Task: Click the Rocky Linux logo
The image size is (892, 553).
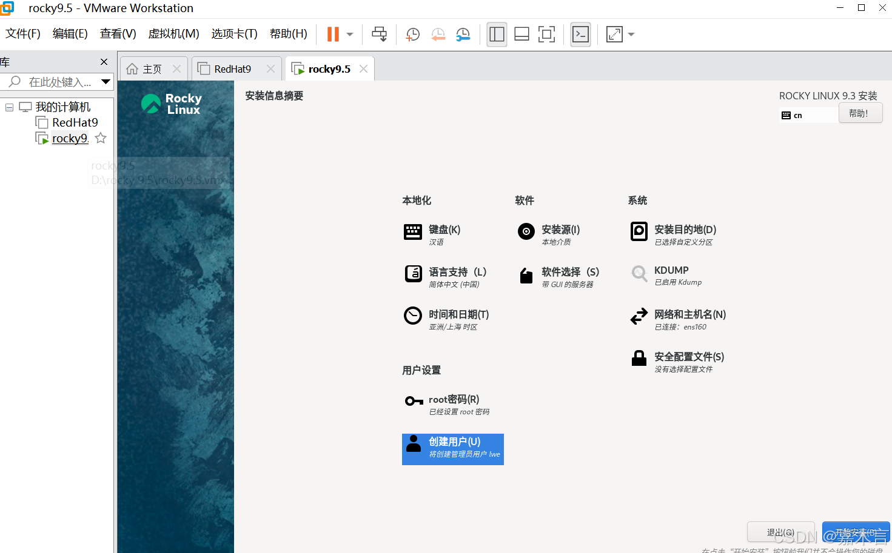Action: (172, 104)
